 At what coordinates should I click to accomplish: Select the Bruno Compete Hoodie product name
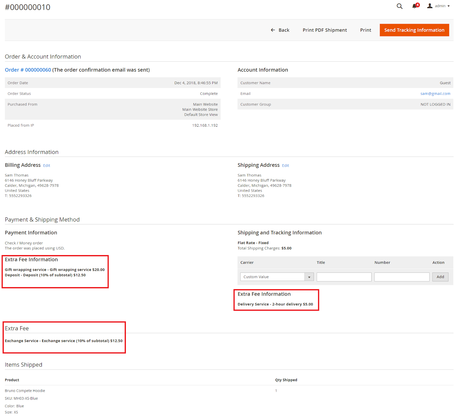[x=25, y=391]
